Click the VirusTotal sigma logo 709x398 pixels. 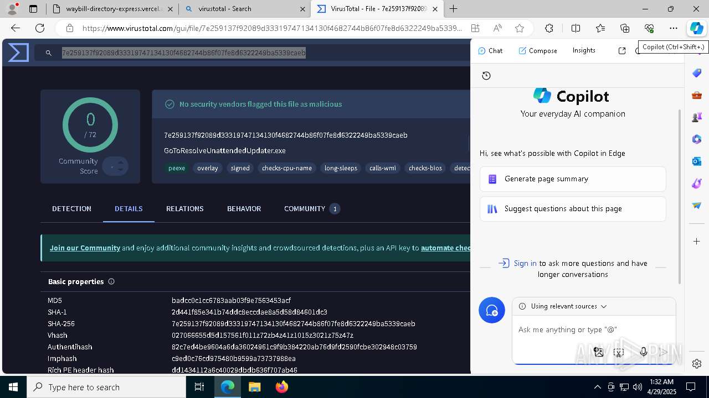18,53
